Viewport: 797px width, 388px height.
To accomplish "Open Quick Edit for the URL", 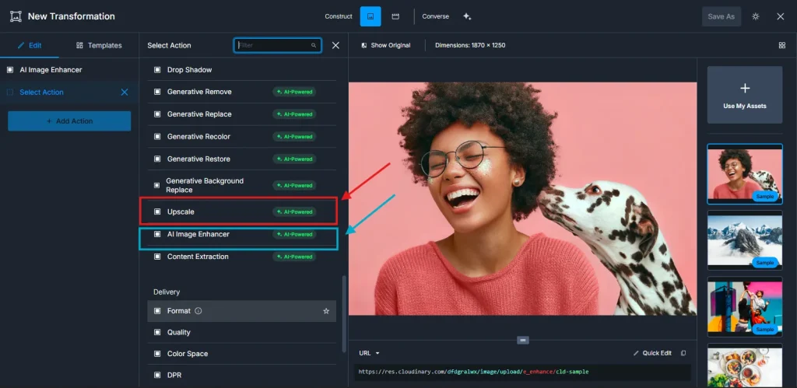I will point(653,353).
